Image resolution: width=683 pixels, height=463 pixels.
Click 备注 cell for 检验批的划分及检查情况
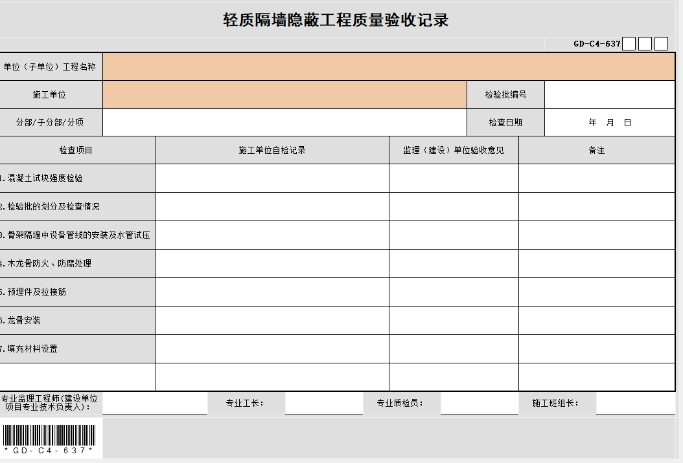pyautogui.click(x=597, y=206)
